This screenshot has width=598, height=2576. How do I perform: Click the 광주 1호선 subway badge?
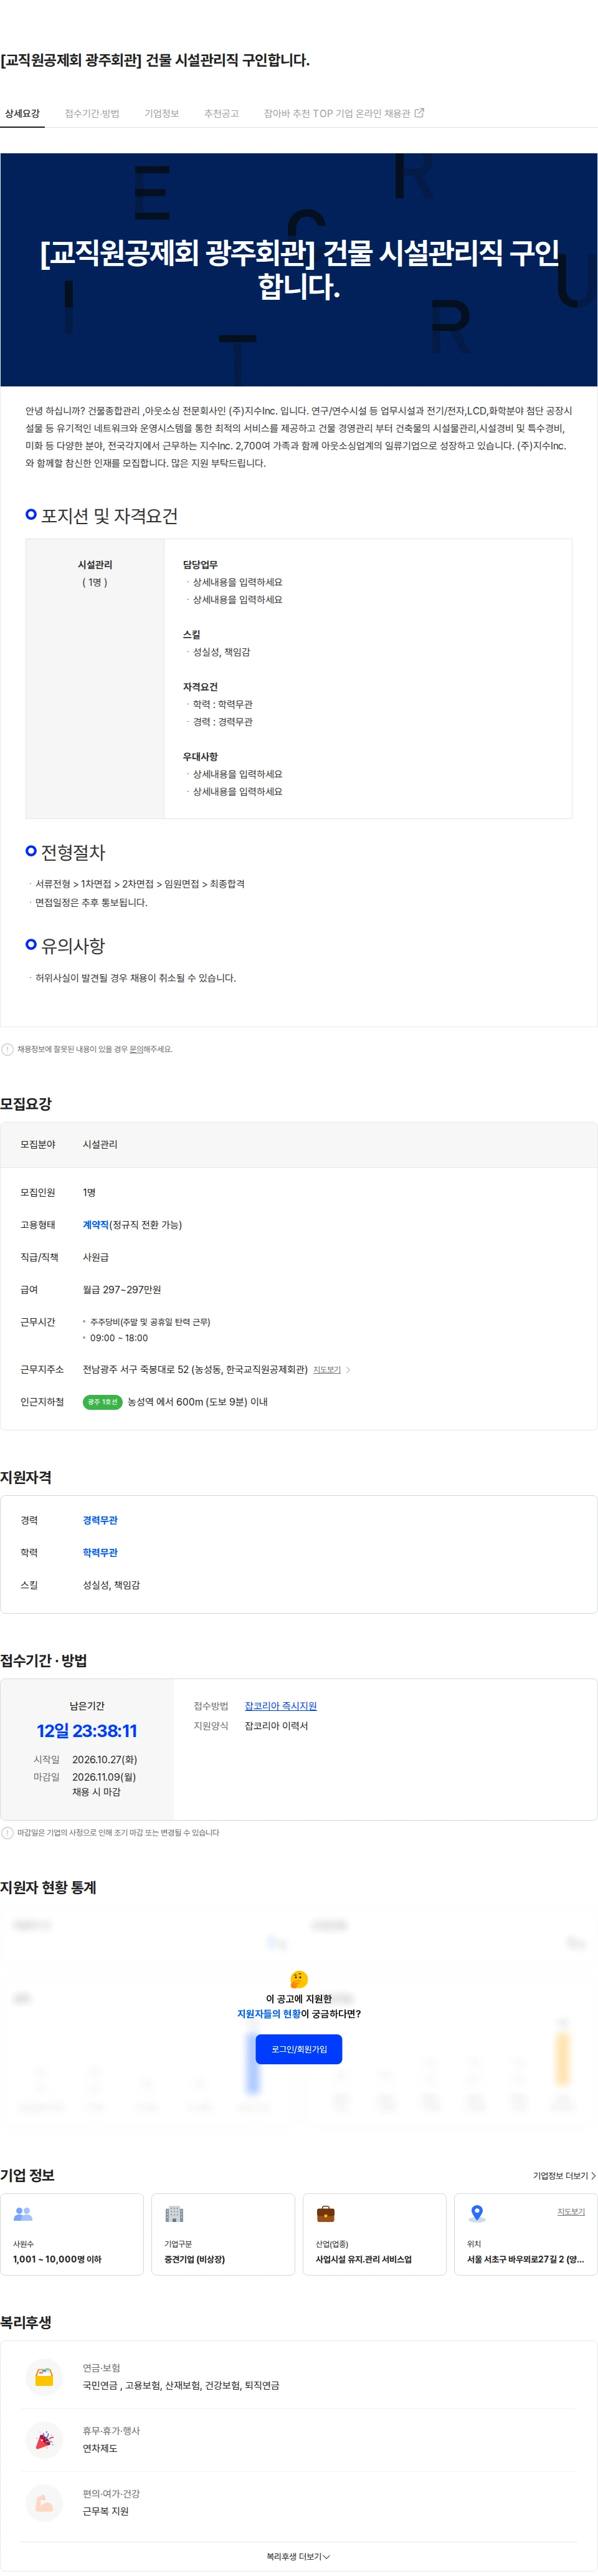coord(103,1402)
